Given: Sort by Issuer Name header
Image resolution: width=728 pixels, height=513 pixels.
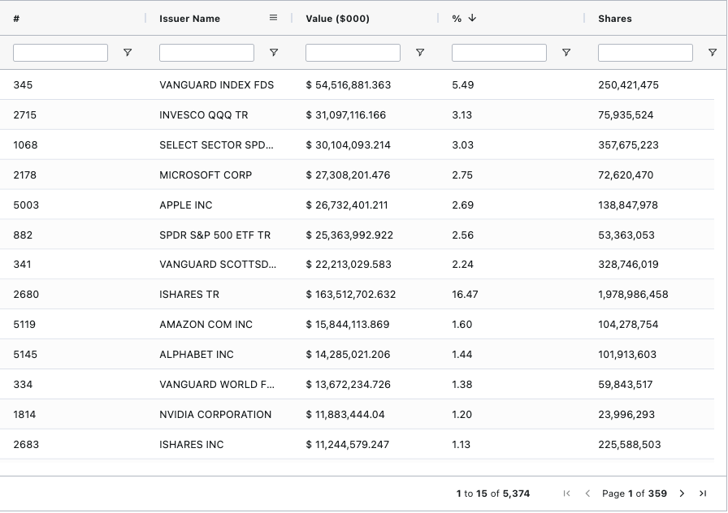Looking at the screenshot, I should 189,19.
